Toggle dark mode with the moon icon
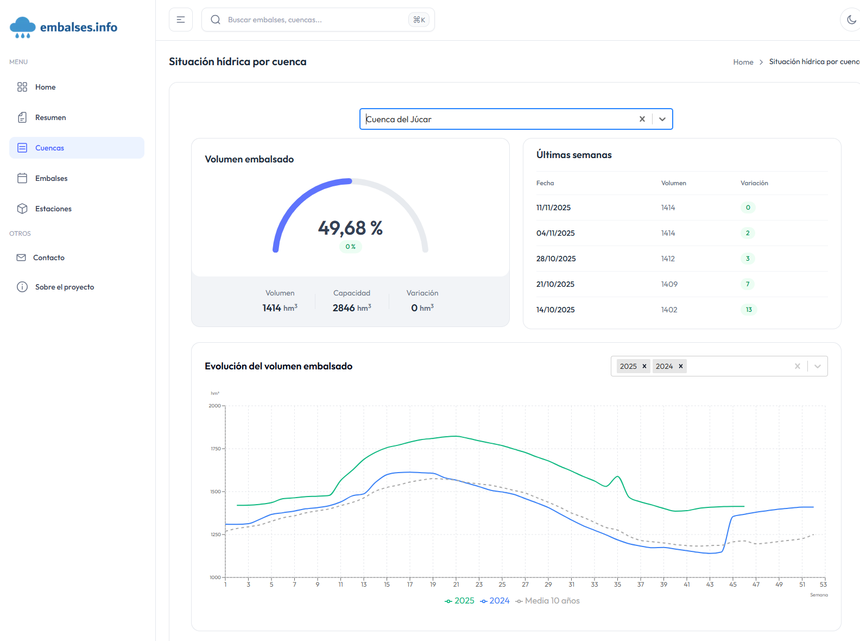The width and height of the screenshot is (860, 641). pyautogui.click(x=851, y=20)
